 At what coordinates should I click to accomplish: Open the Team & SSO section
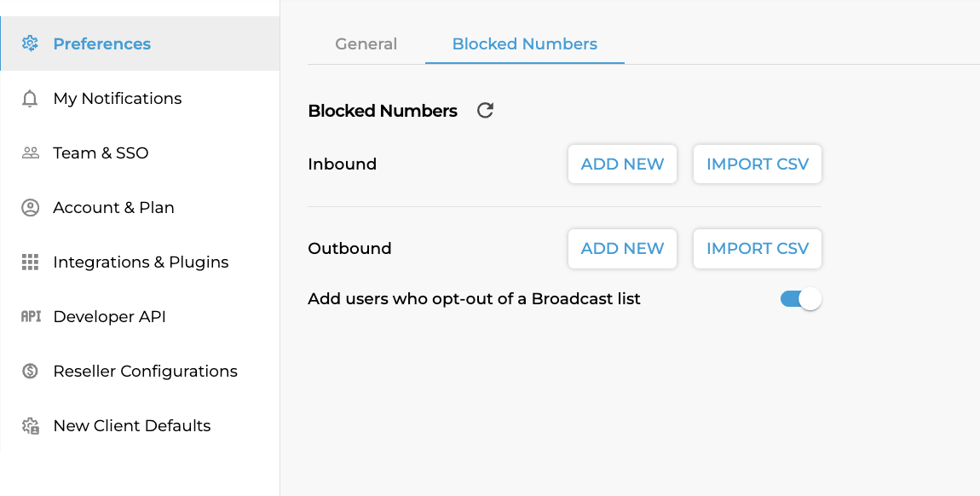(140, 153)
